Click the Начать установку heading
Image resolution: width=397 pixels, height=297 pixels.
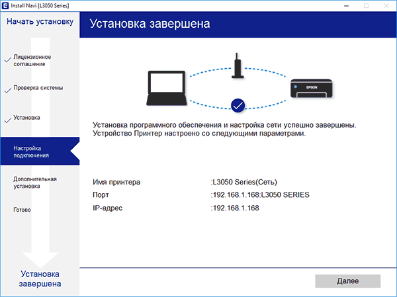tap(40, 22)
